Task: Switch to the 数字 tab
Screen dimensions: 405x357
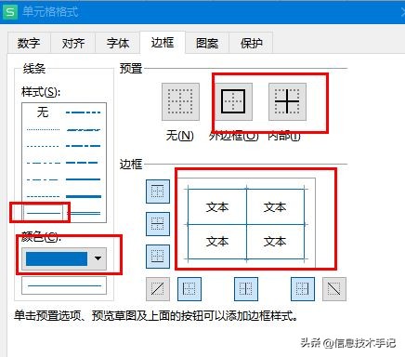Action: [29, 43]
